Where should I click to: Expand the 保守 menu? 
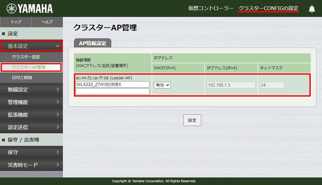[31, 153]
